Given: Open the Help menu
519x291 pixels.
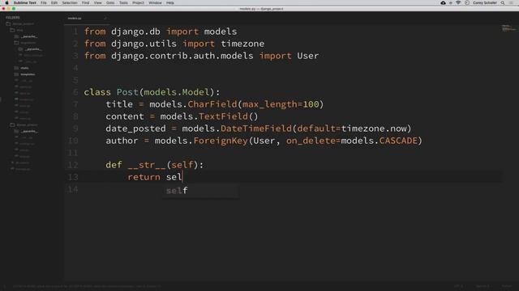Looking at the screenshot, I should 170,2.
